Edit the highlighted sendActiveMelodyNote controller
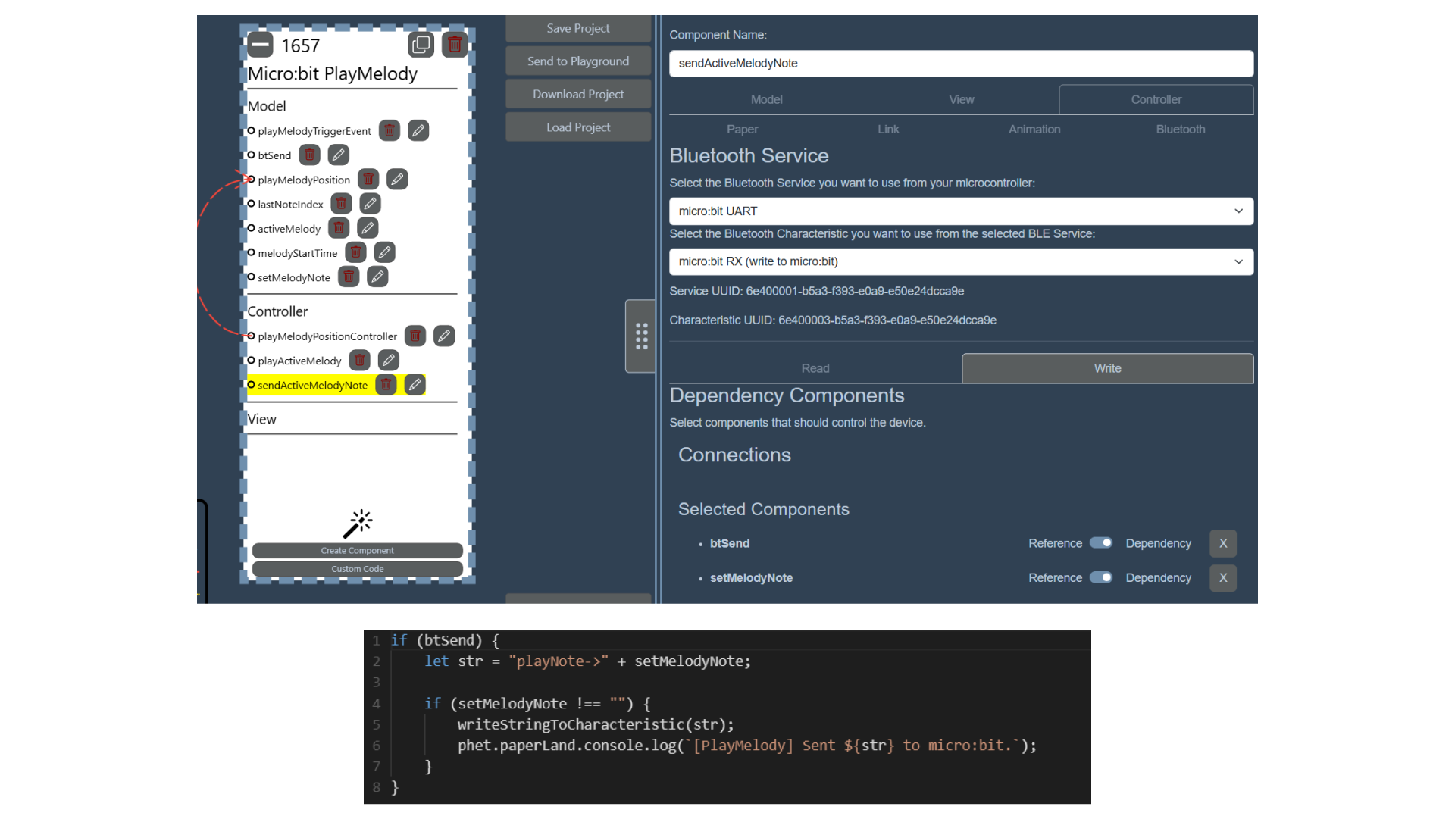The height and width of the screenshot is (819, 1455). (415, 384)
